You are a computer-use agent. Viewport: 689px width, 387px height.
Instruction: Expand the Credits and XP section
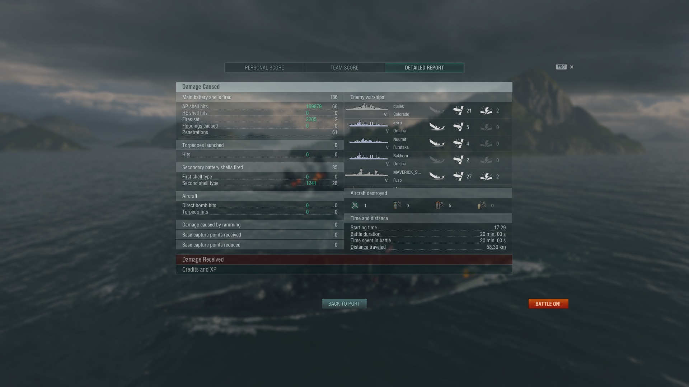coord(344,270)
